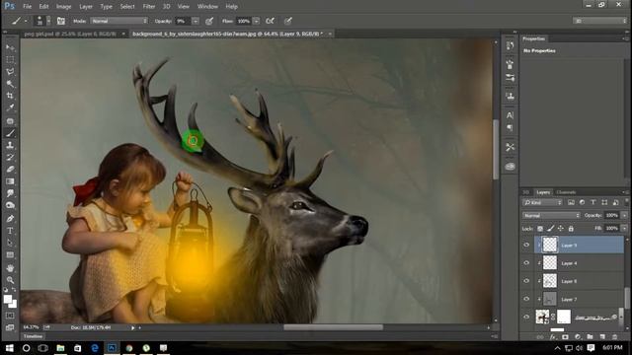
Task: Click the background color swatch
Action: pyautogui.click(x=14, y=305)
